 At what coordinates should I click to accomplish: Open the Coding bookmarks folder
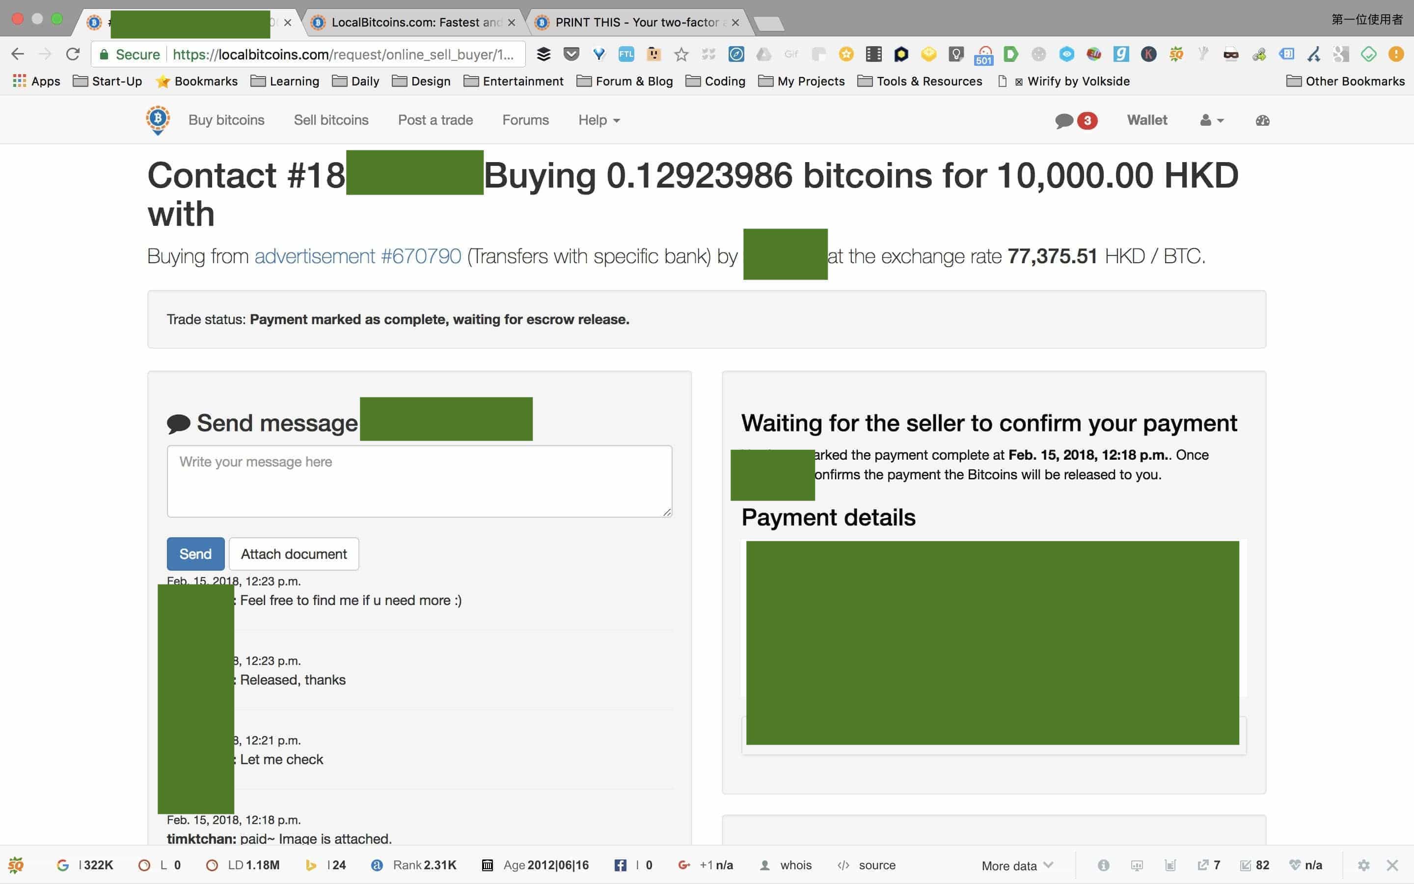[x=716, y=81]
